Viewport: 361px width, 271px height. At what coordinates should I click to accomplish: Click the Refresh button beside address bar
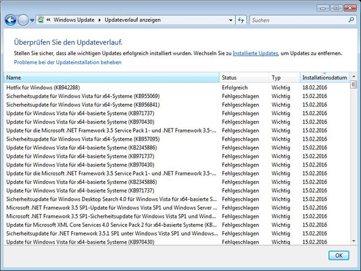click(241, 20)
